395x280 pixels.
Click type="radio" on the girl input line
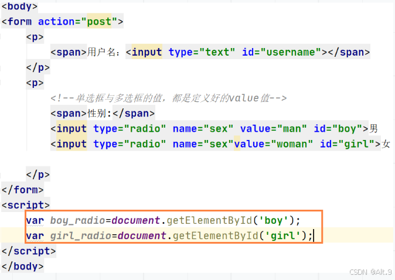pos(130,144)
